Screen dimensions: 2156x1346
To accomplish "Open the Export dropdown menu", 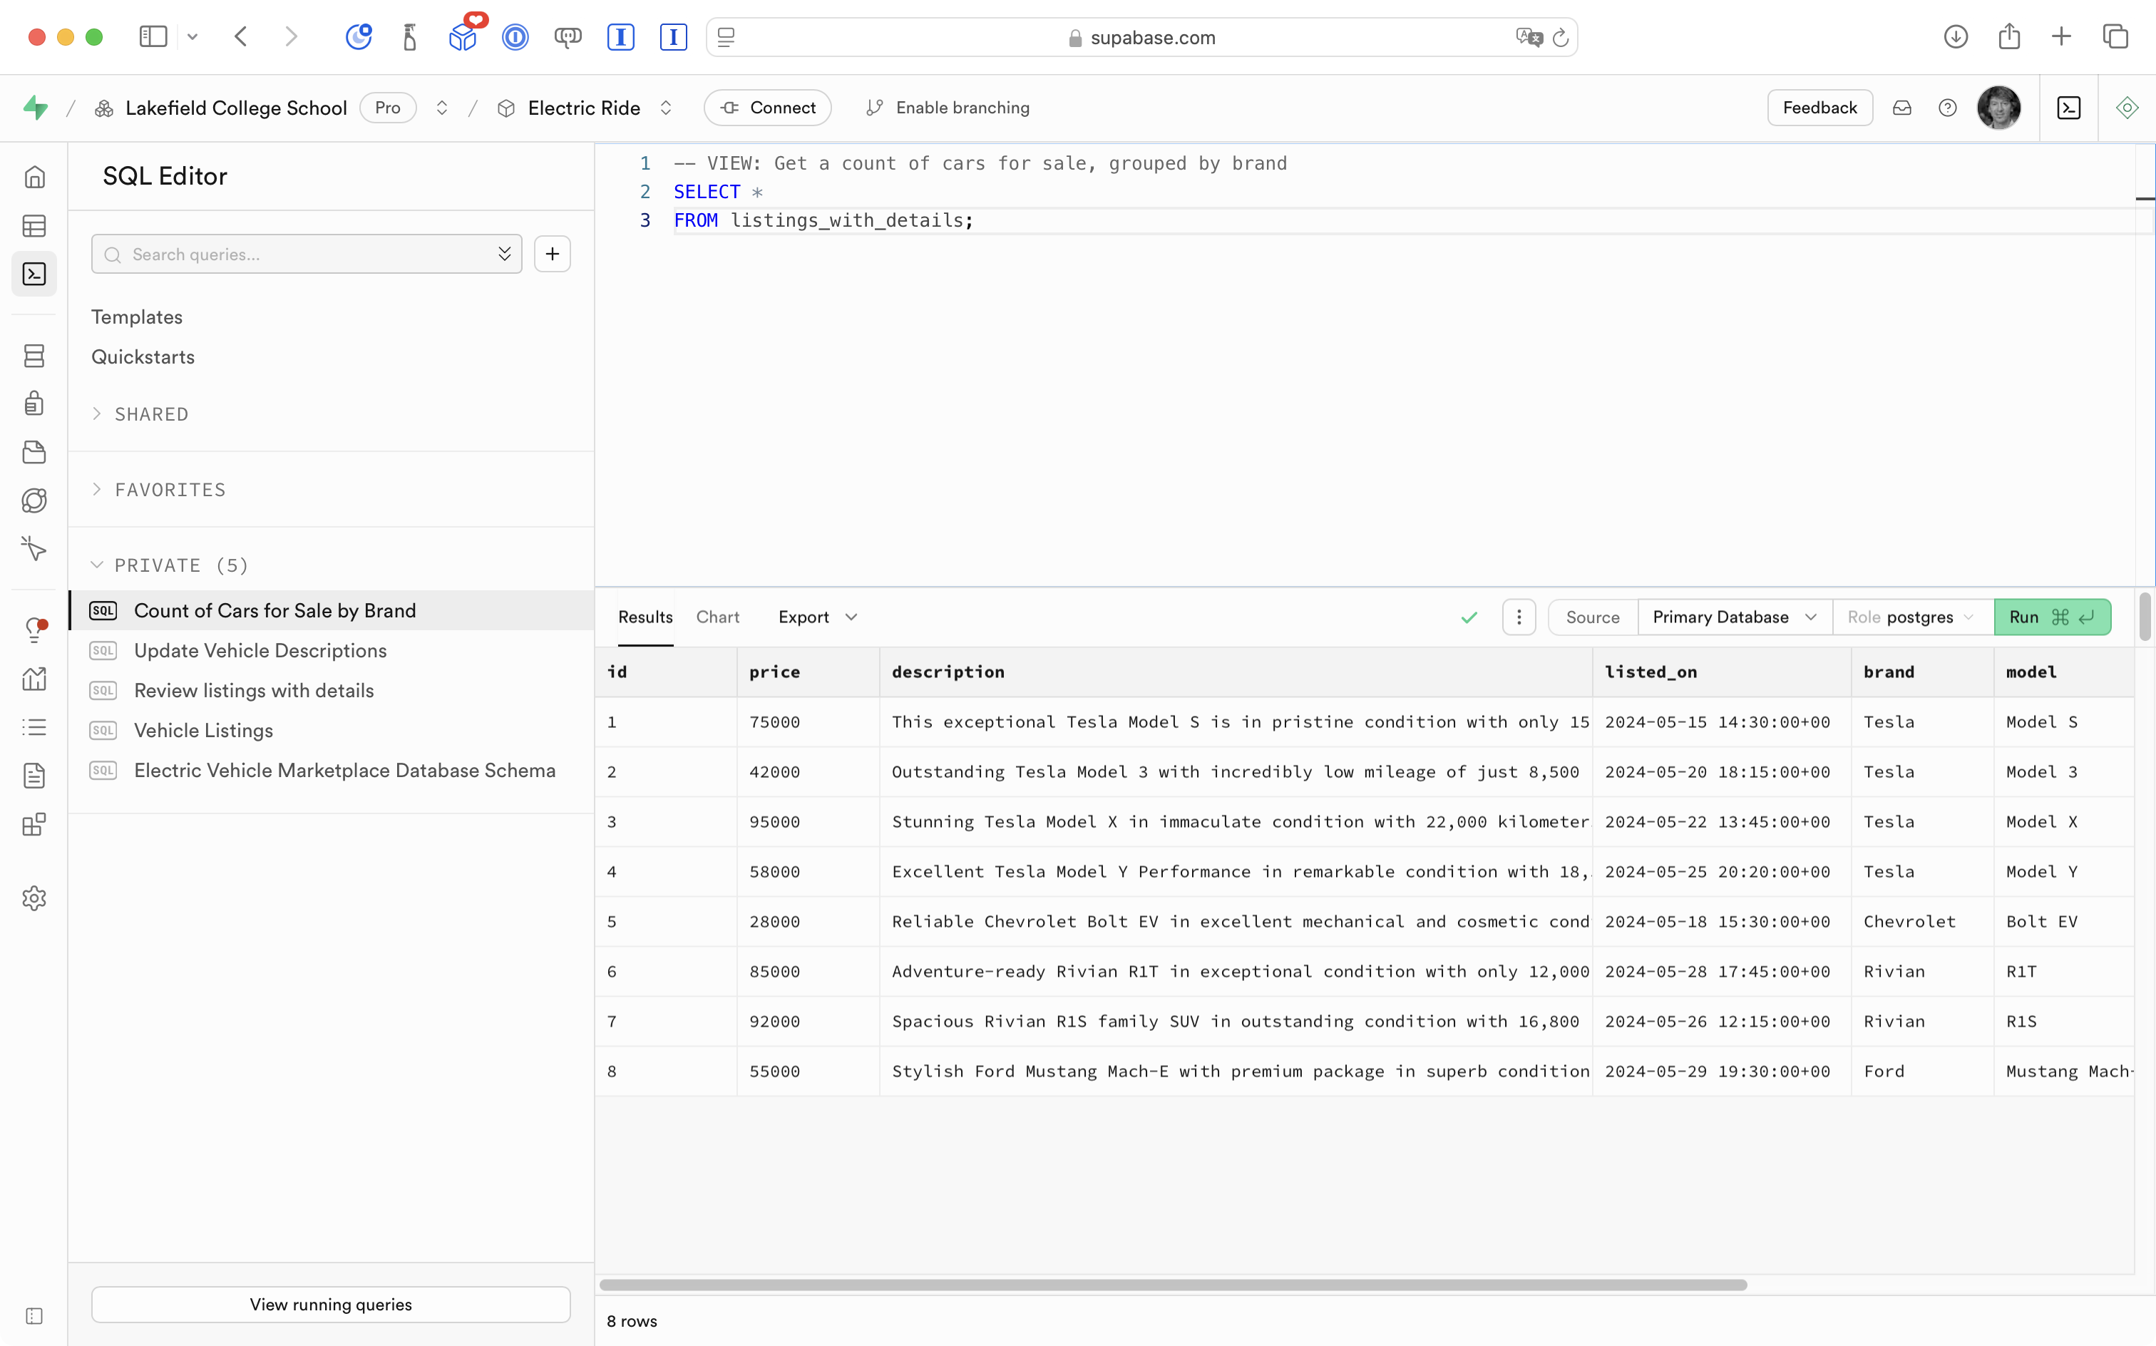I will 816,617.
